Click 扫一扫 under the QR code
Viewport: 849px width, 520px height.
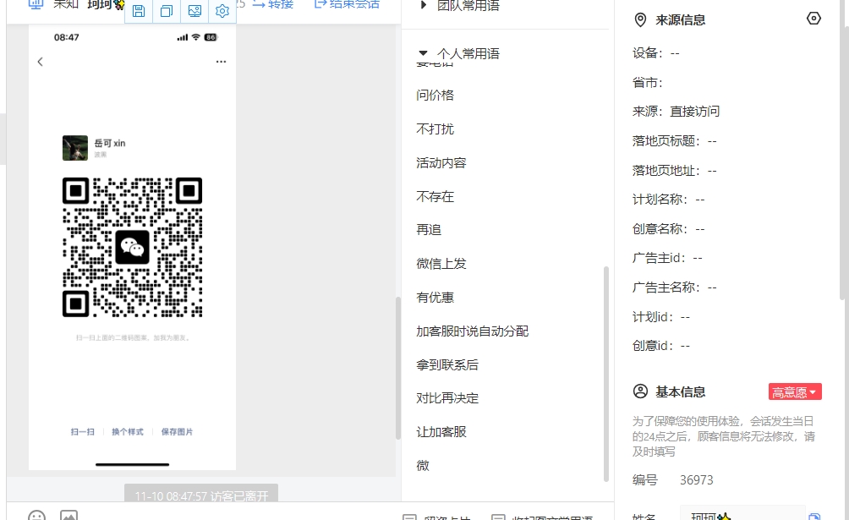point(82,432)
